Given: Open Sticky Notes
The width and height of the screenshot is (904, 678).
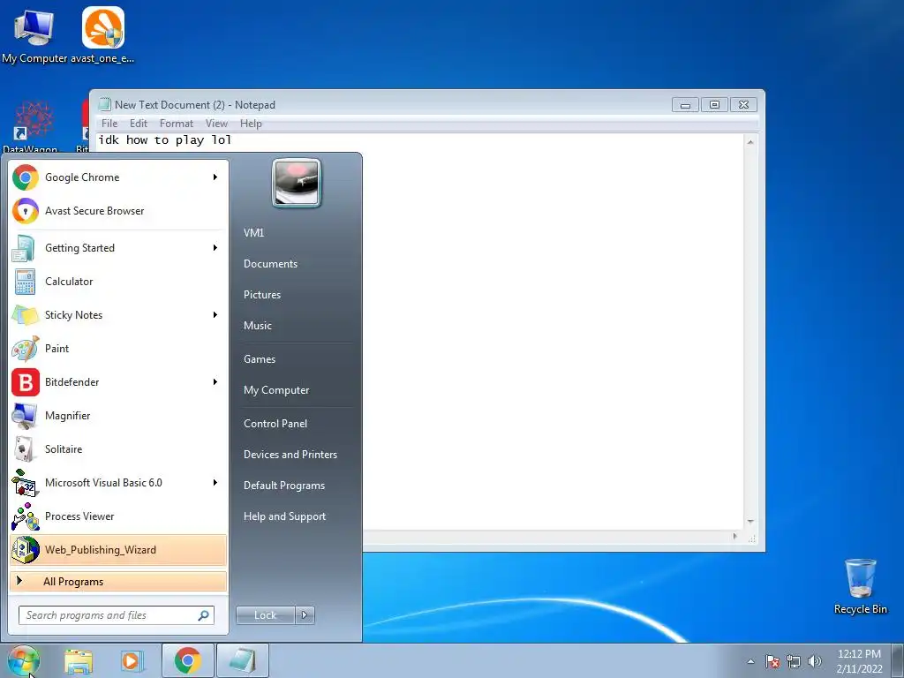Looking at the screenshot, I should coord(118,315).
